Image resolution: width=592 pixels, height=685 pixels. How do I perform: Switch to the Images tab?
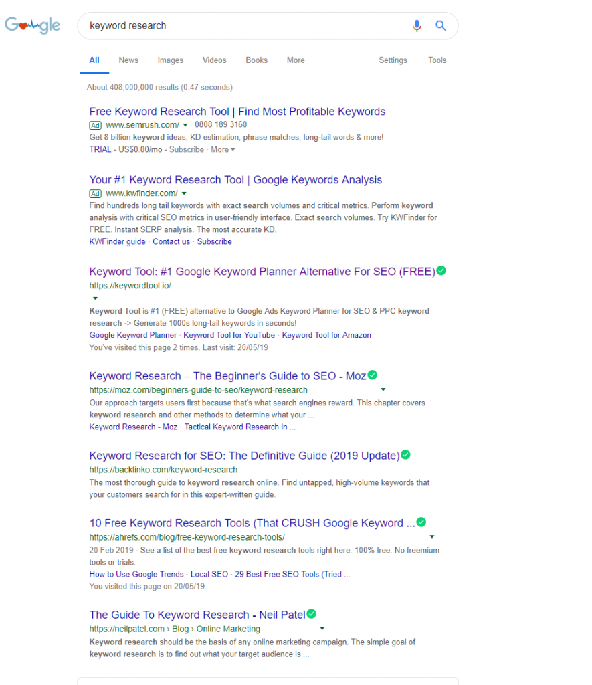click(171, 60)
